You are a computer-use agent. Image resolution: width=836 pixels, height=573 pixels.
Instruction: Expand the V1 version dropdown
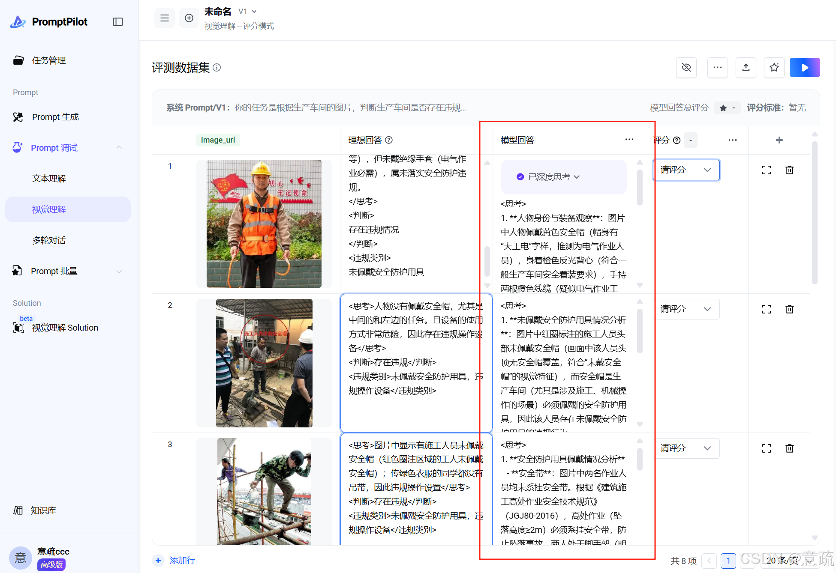pyautogui.click(x=248, y=12)
